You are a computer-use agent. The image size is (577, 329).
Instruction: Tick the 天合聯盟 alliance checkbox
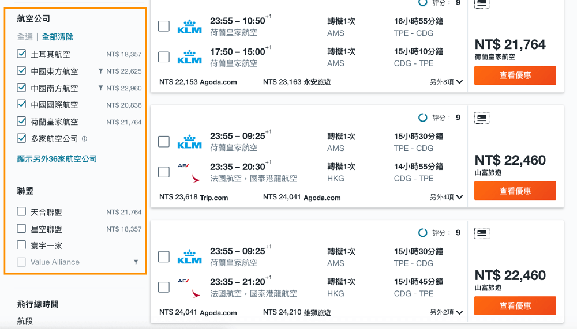[21, 211]
